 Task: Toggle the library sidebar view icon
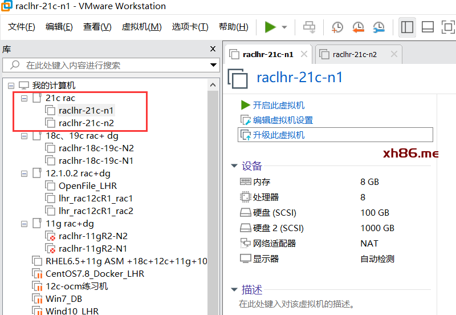pos(407,27)
